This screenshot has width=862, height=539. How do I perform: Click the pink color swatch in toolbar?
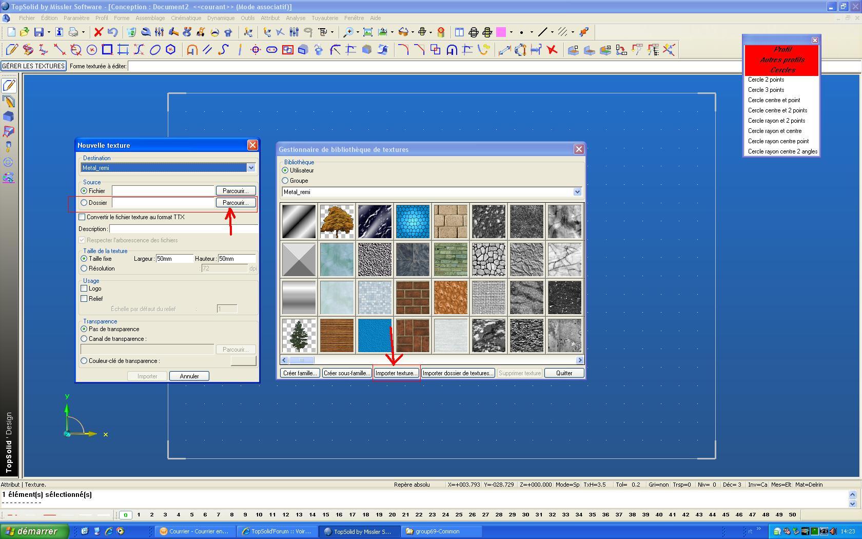click(x=501, y=32)
